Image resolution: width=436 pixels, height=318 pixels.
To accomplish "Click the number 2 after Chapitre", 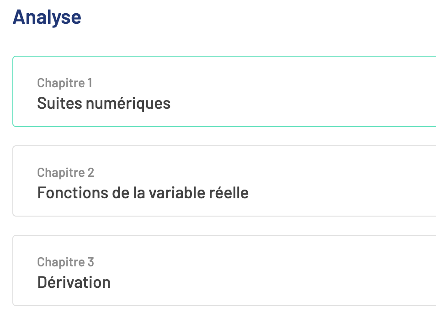I will [x=90, y=173].
